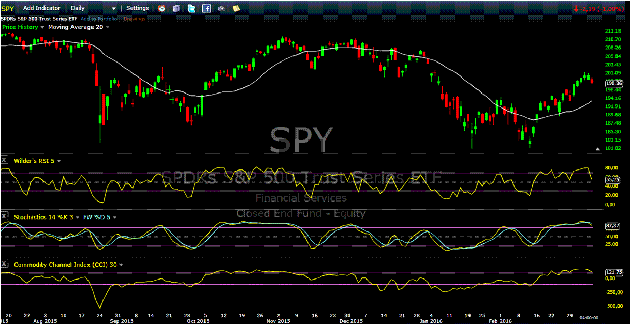Click the Drawings link
Viewport: 631px width, 325px height.
click(x=135, y=19)
